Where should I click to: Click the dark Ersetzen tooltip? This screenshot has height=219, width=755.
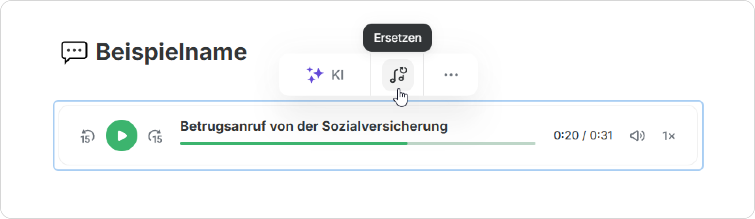pos(397,38)
